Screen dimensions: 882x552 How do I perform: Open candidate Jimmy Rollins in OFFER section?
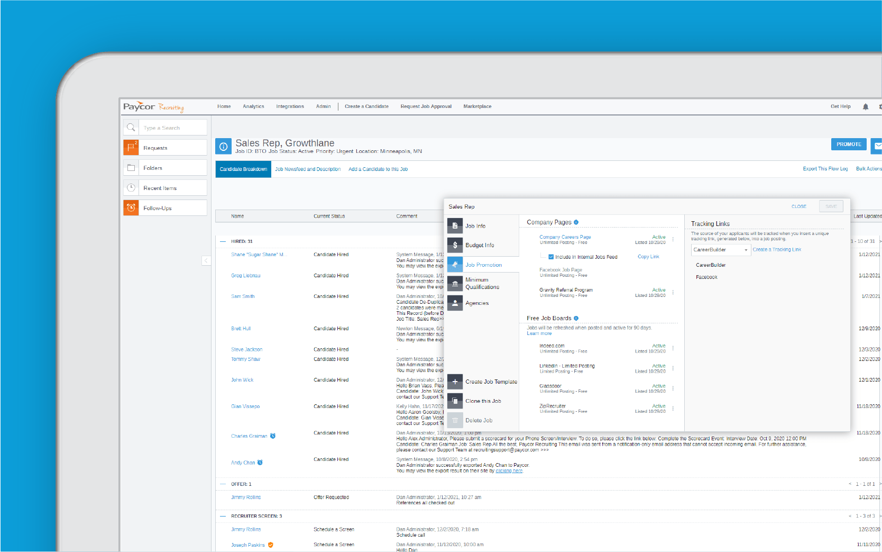[x=245, y=497]
